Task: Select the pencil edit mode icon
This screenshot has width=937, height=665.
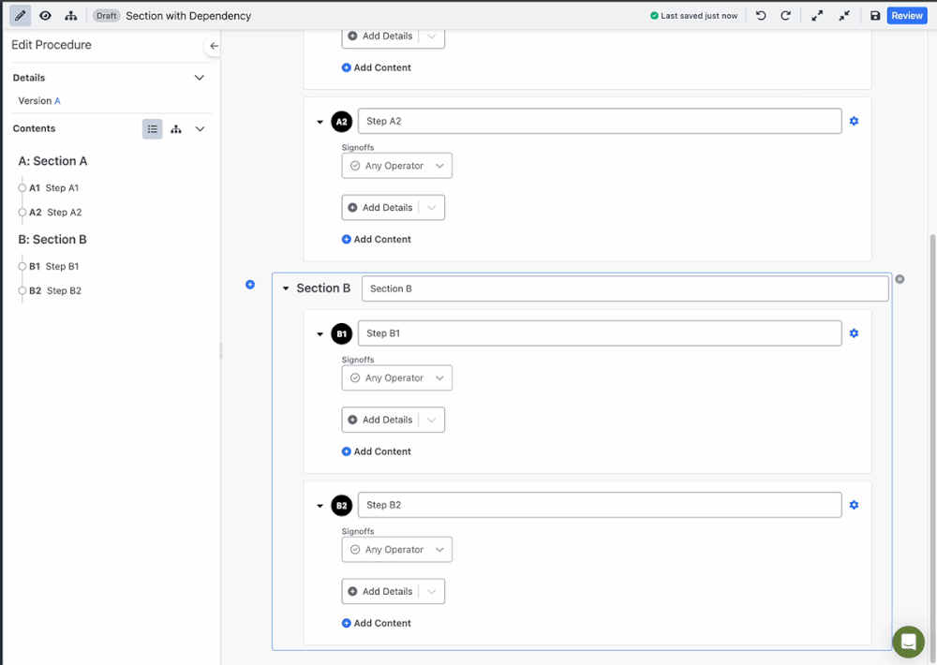Action: click(21, 15)
